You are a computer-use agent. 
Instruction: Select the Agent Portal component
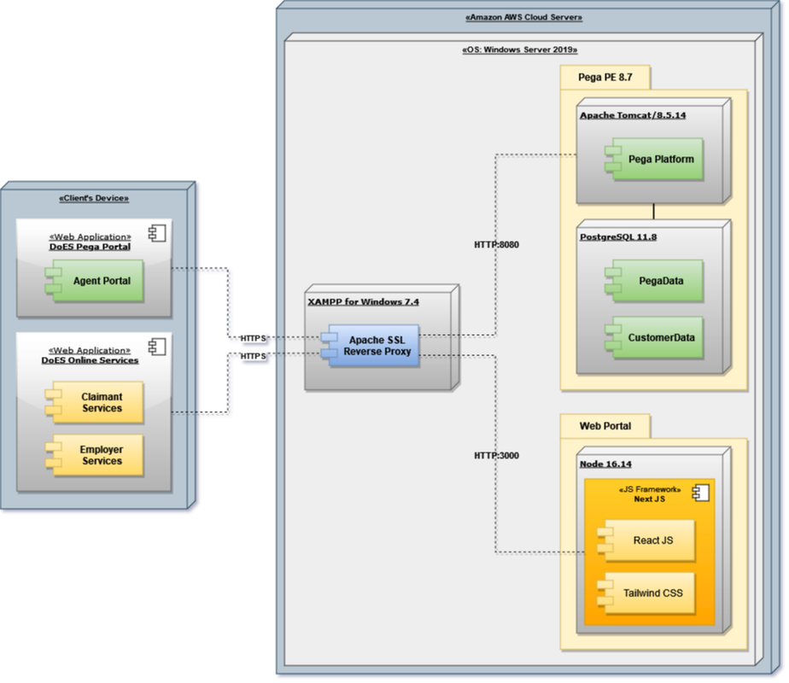pos(95,281)
